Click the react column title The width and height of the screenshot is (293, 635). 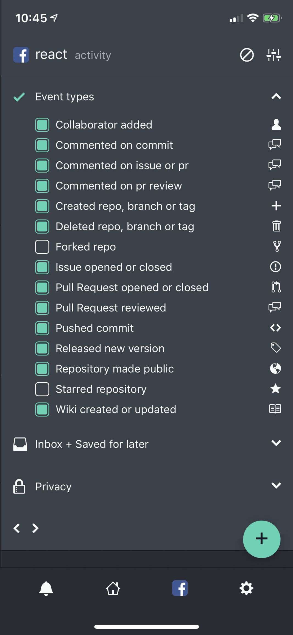51,54
